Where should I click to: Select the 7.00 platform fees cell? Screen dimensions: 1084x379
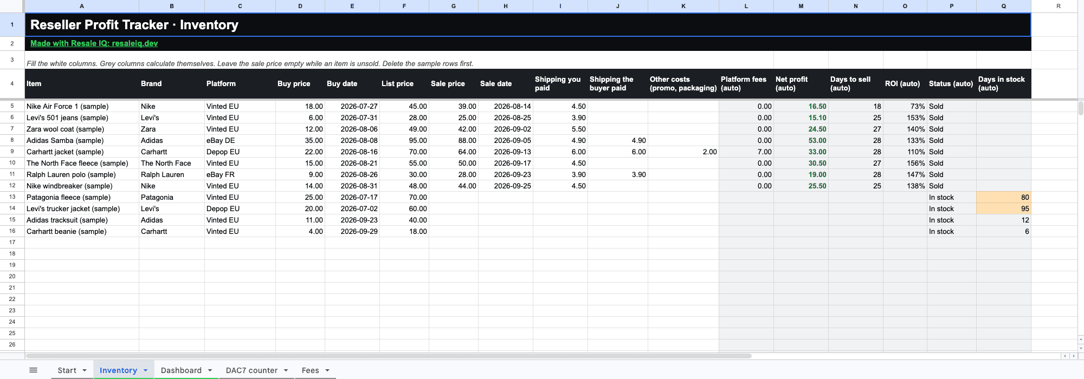coord(746,152)
